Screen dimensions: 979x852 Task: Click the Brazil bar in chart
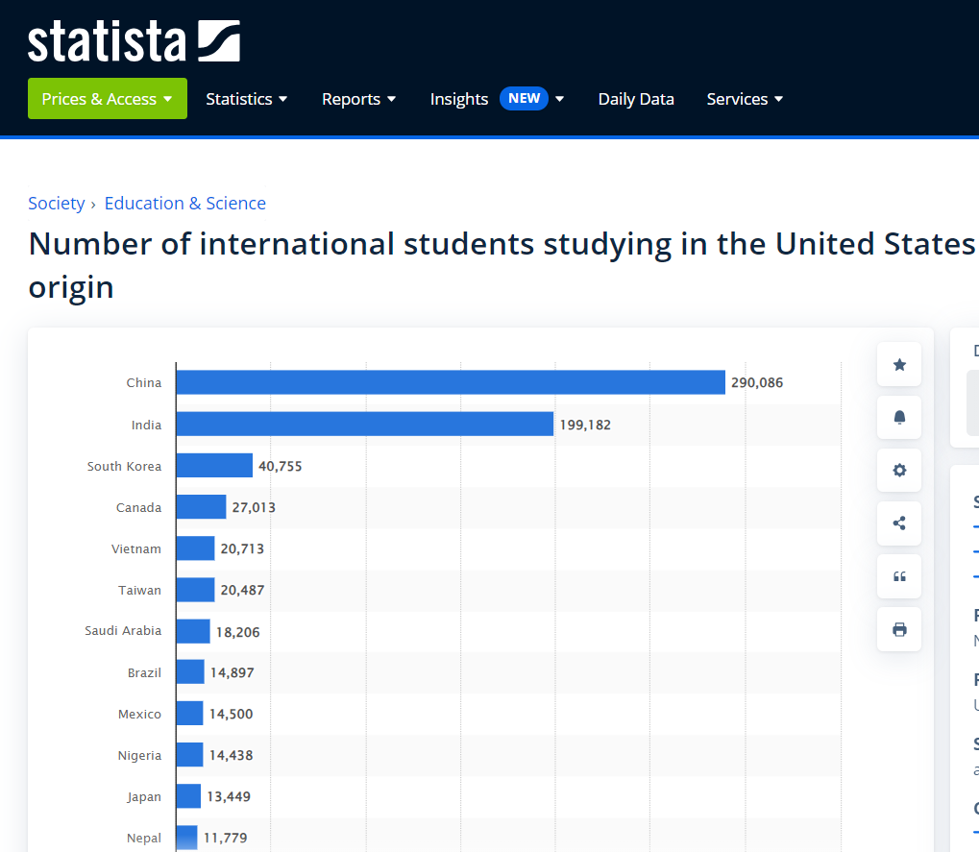coord(190,672)
